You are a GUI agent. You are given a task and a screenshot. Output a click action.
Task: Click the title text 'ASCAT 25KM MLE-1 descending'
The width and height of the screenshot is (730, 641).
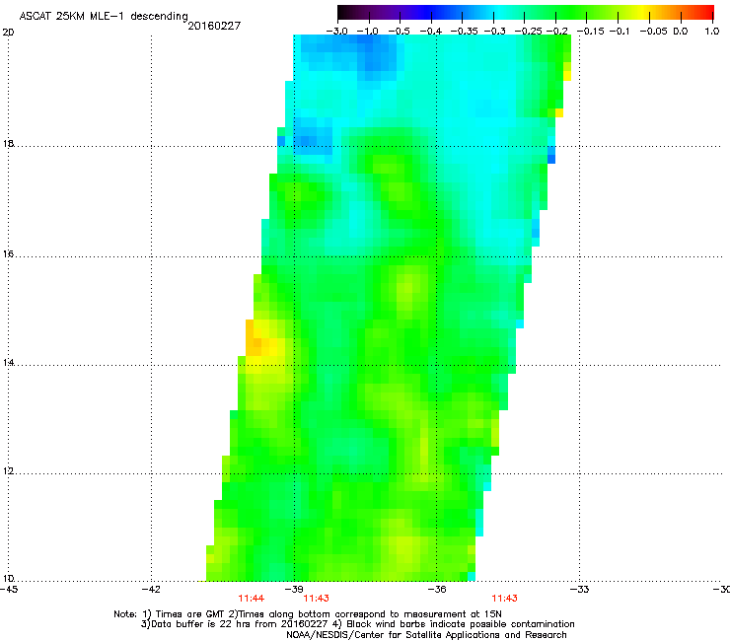tap(104, 16)
